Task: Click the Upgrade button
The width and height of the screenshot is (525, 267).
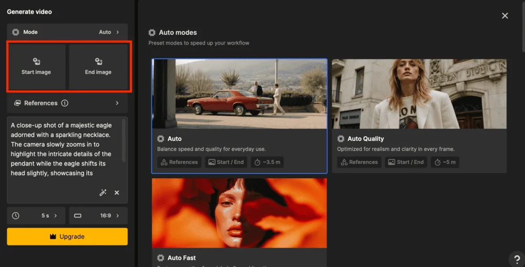Action: 67,237
